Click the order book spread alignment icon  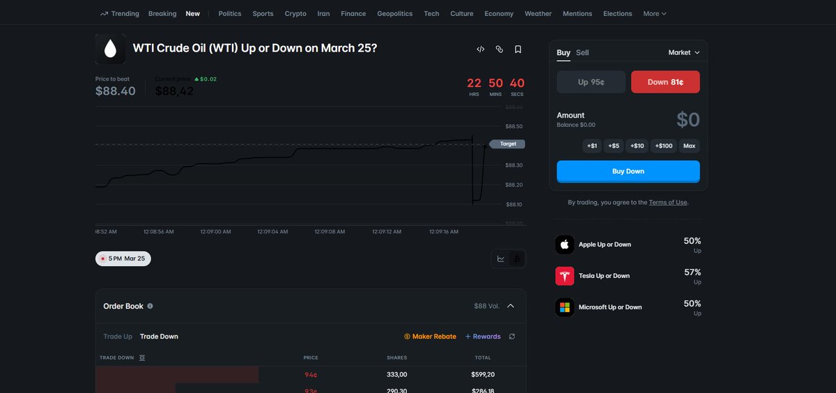[142, 357]
